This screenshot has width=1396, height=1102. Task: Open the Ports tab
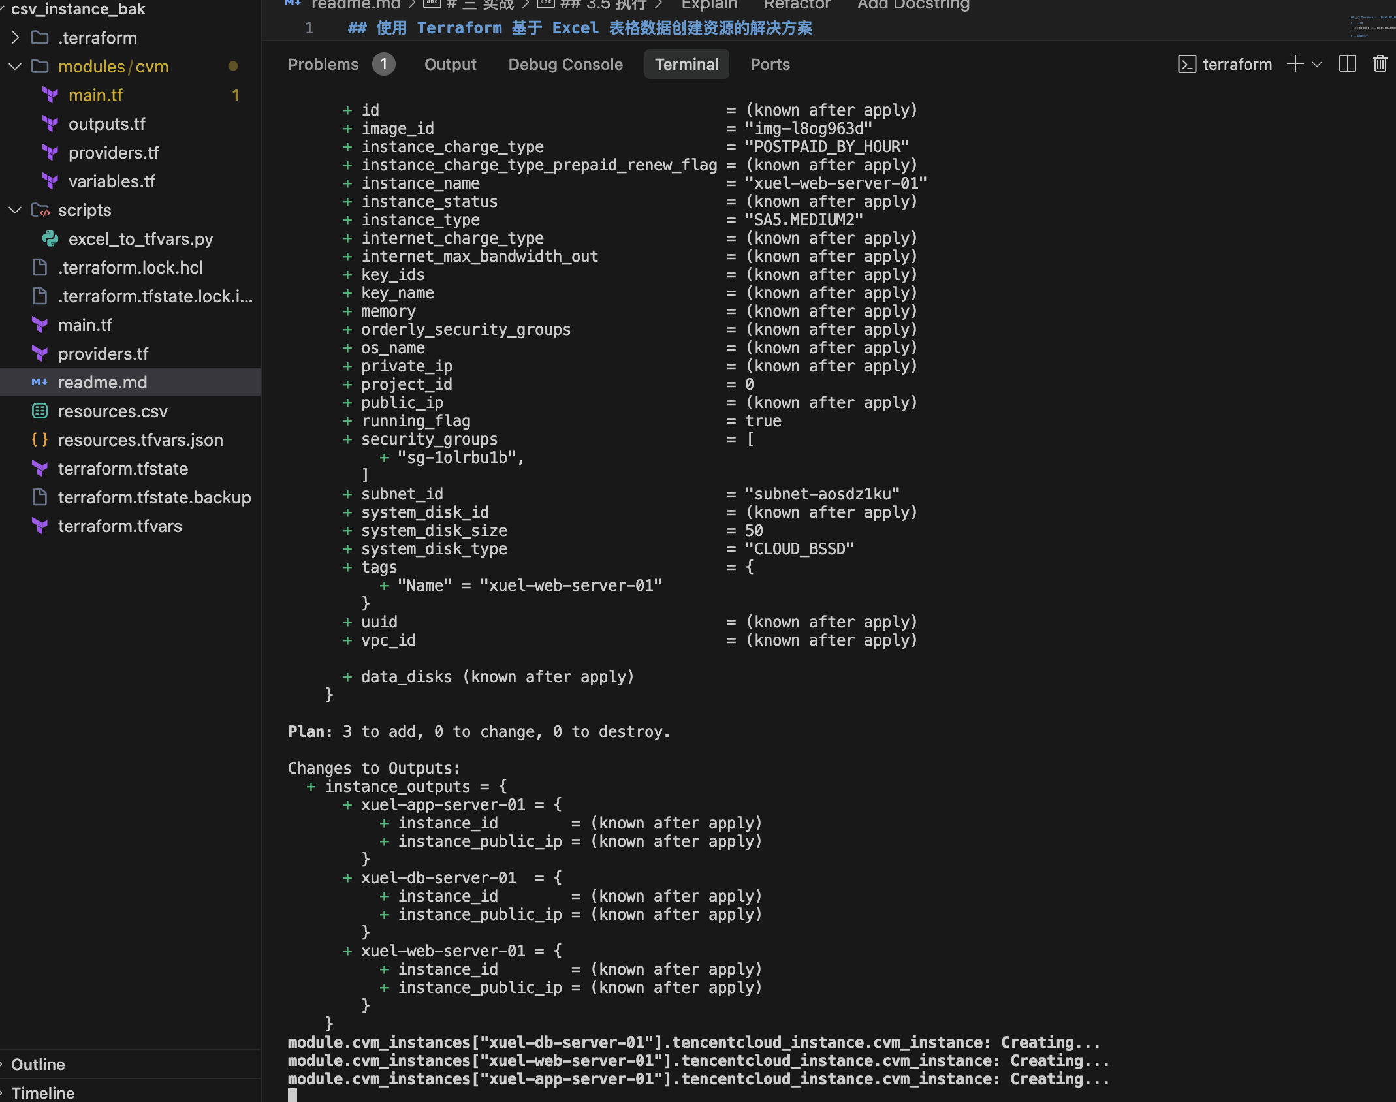pos(770,64)
